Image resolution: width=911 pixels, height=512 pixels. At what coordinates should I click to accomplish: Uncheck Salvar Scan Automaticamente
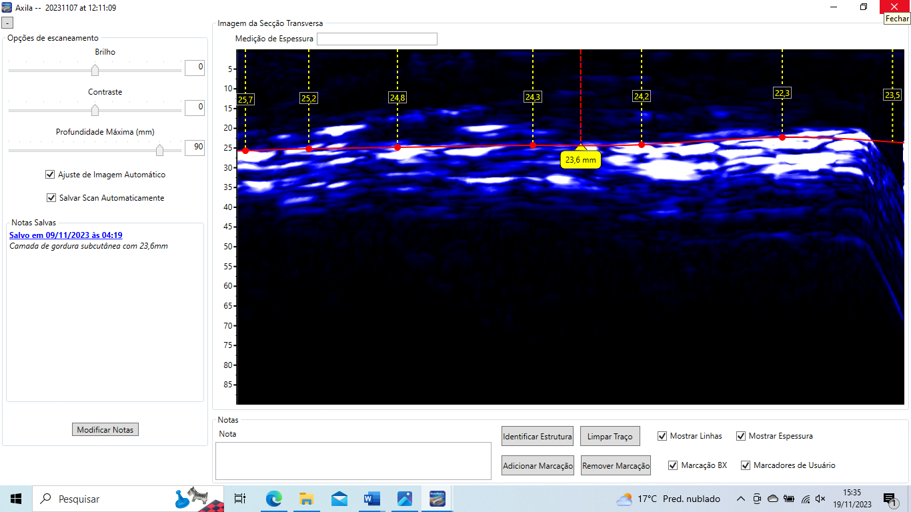51,198
